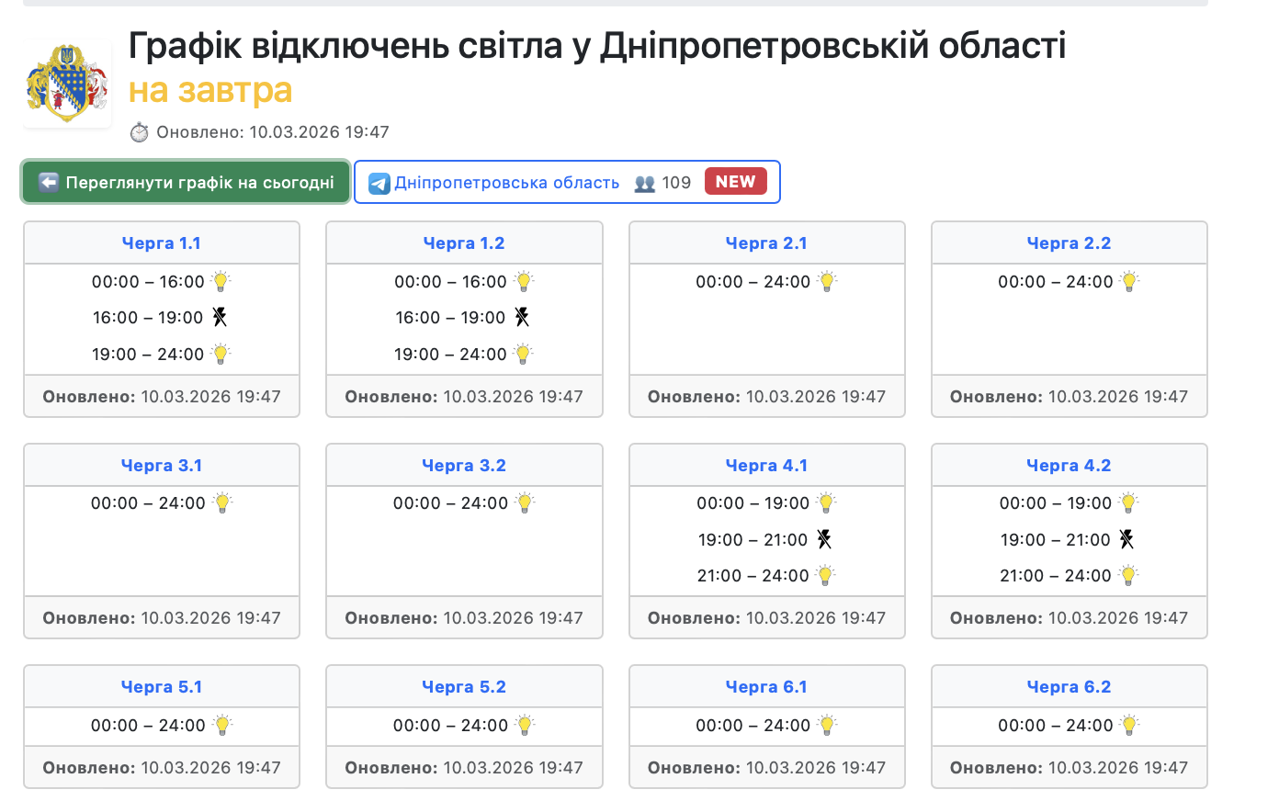Click the subscribers icon next to 109
The height and width of the screenshot is (801, 1279).
click(x=645, y=183)
